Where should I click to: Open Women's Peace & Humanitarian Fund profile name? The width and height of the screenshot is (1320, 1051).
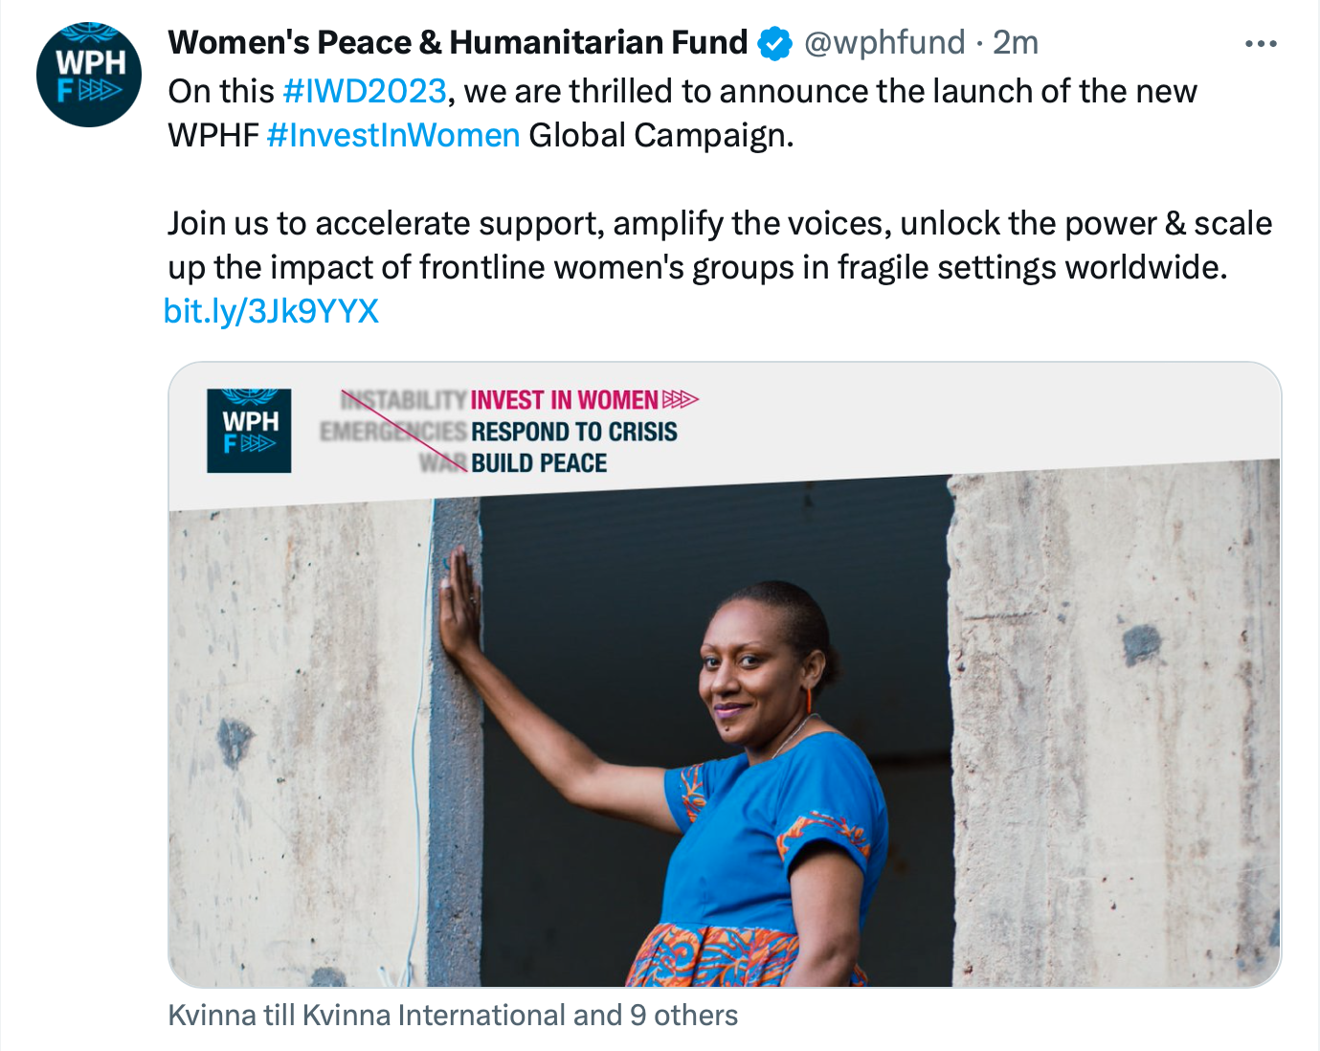(x=458, y=43)
